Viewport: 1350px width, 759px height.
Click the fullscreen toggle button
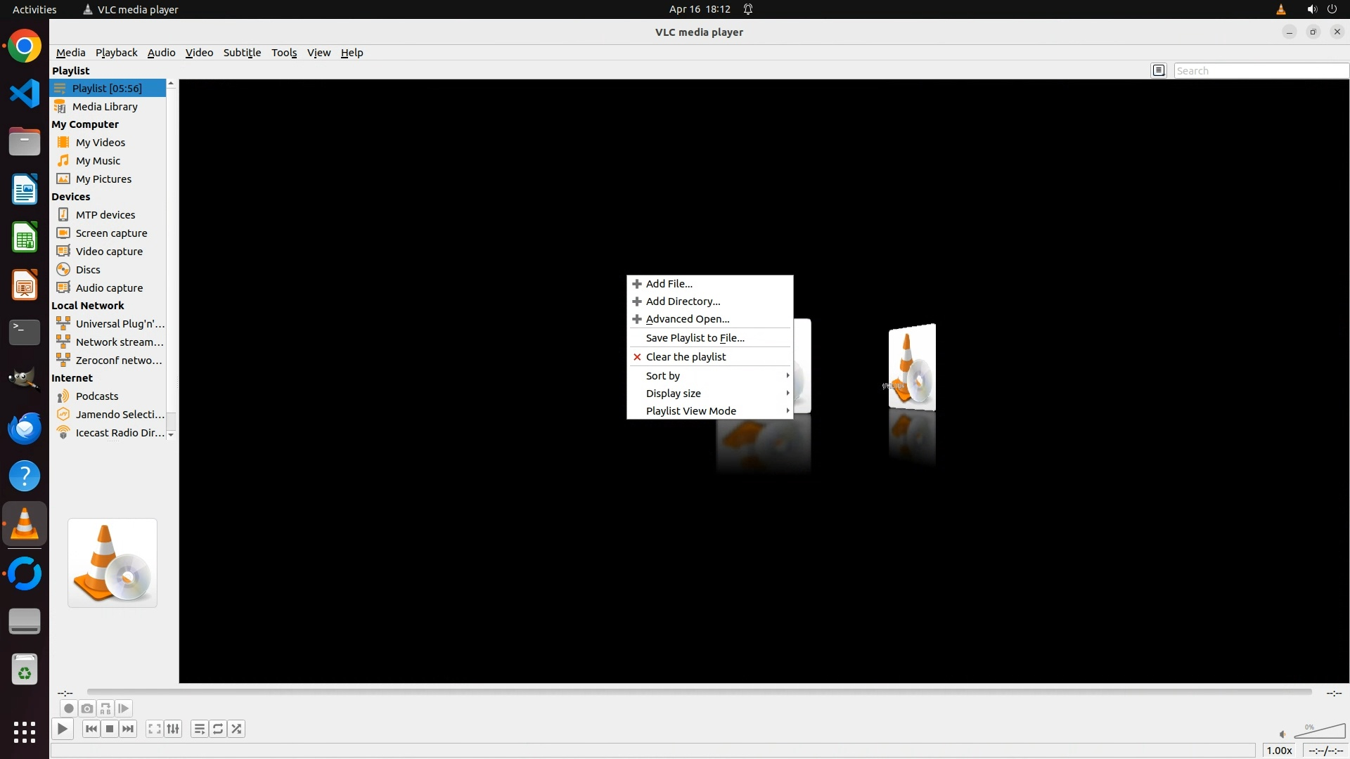click(x=155, y=729)
